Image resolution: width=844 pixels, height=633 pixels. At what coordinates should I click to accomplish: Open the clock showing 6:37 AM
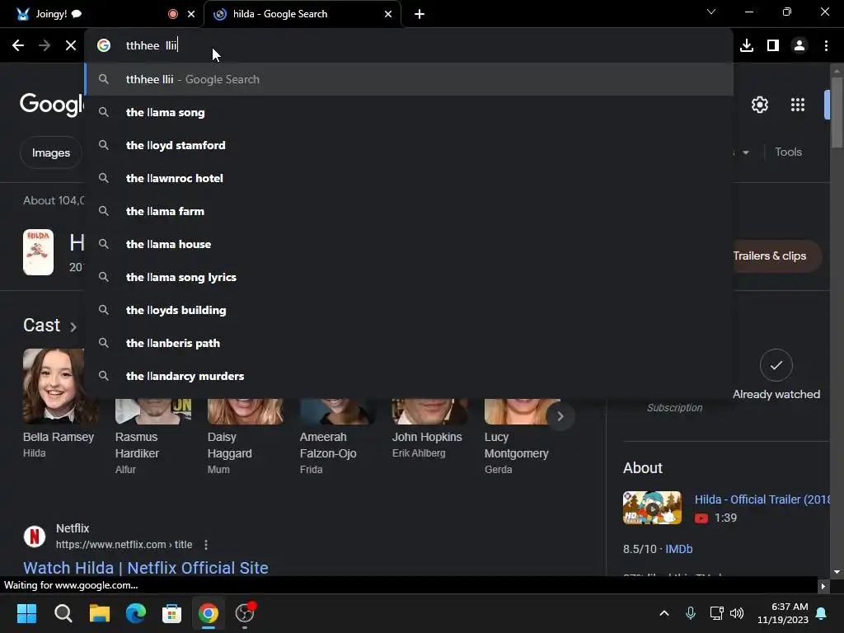pyautogui.click(x=783, y=613)
